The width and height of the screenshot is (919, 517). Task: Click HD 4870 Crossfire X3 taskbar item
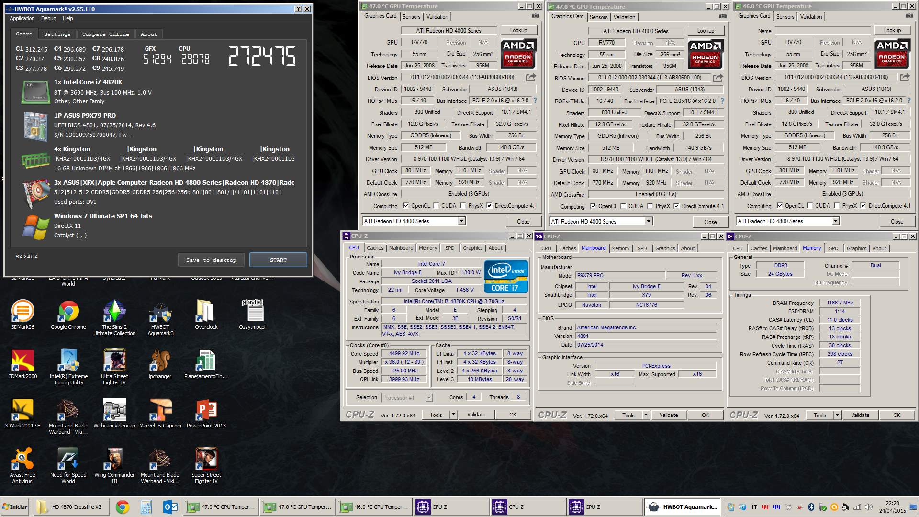[x=71, y=507]
